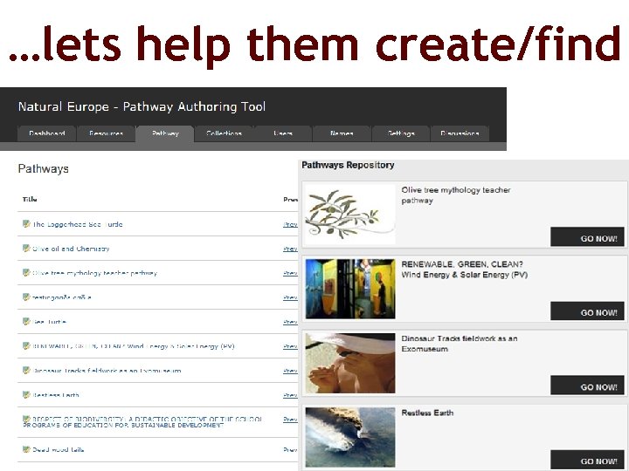629x471 pixels.
Task: Switch to the Resources tab
Action: pyautogui.click(x=106, y=133)
